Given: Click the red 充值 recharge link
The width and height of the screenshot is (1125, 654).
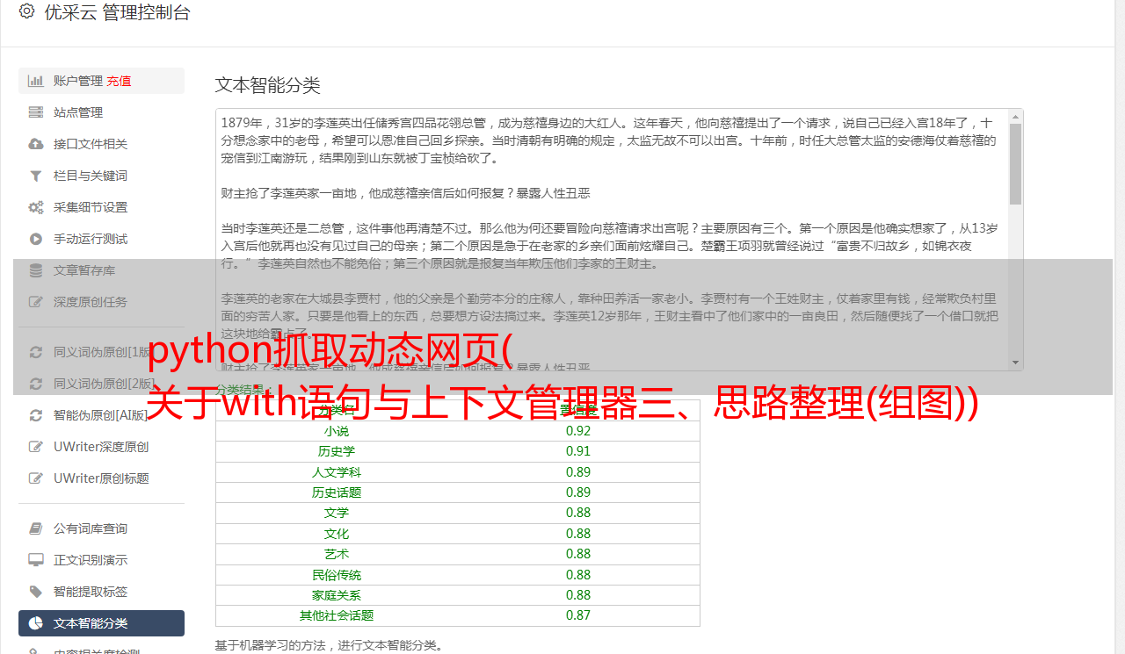Looking at the screenshot, I should click(119, 81).
